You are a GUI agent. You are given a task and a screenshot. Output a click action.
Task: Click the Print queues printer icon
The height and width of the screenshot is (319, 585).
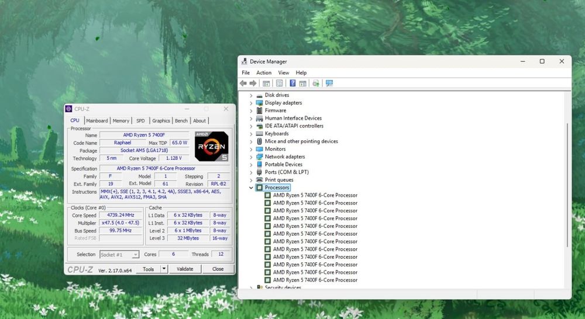click(x=259, y=180)
